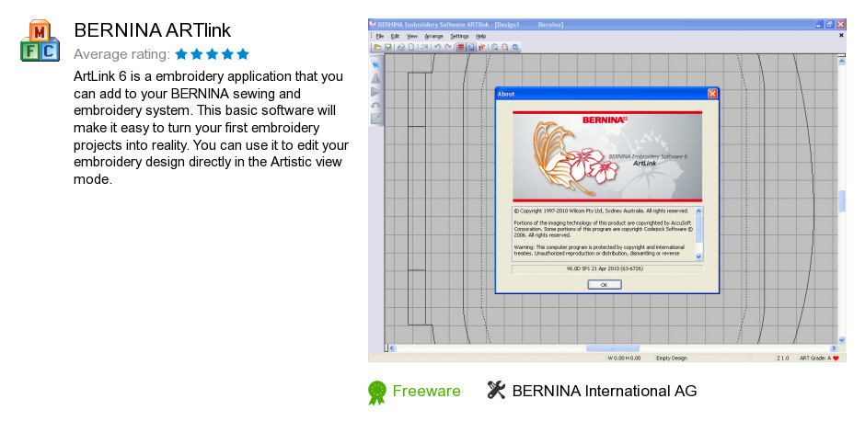This screenshot has width=865, height=433.
Task: Click the Mirror Horizontal triangle tool
Action: pos(375,79)
